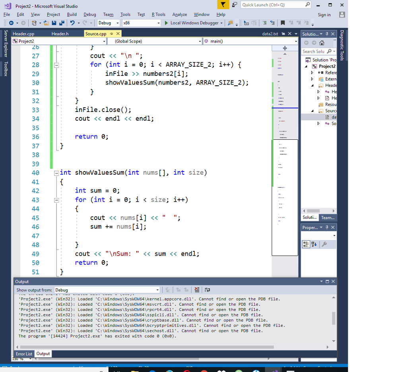Open the Team menu
The width and height of the screenshot is (407, 372).
[x=108, y=14]
